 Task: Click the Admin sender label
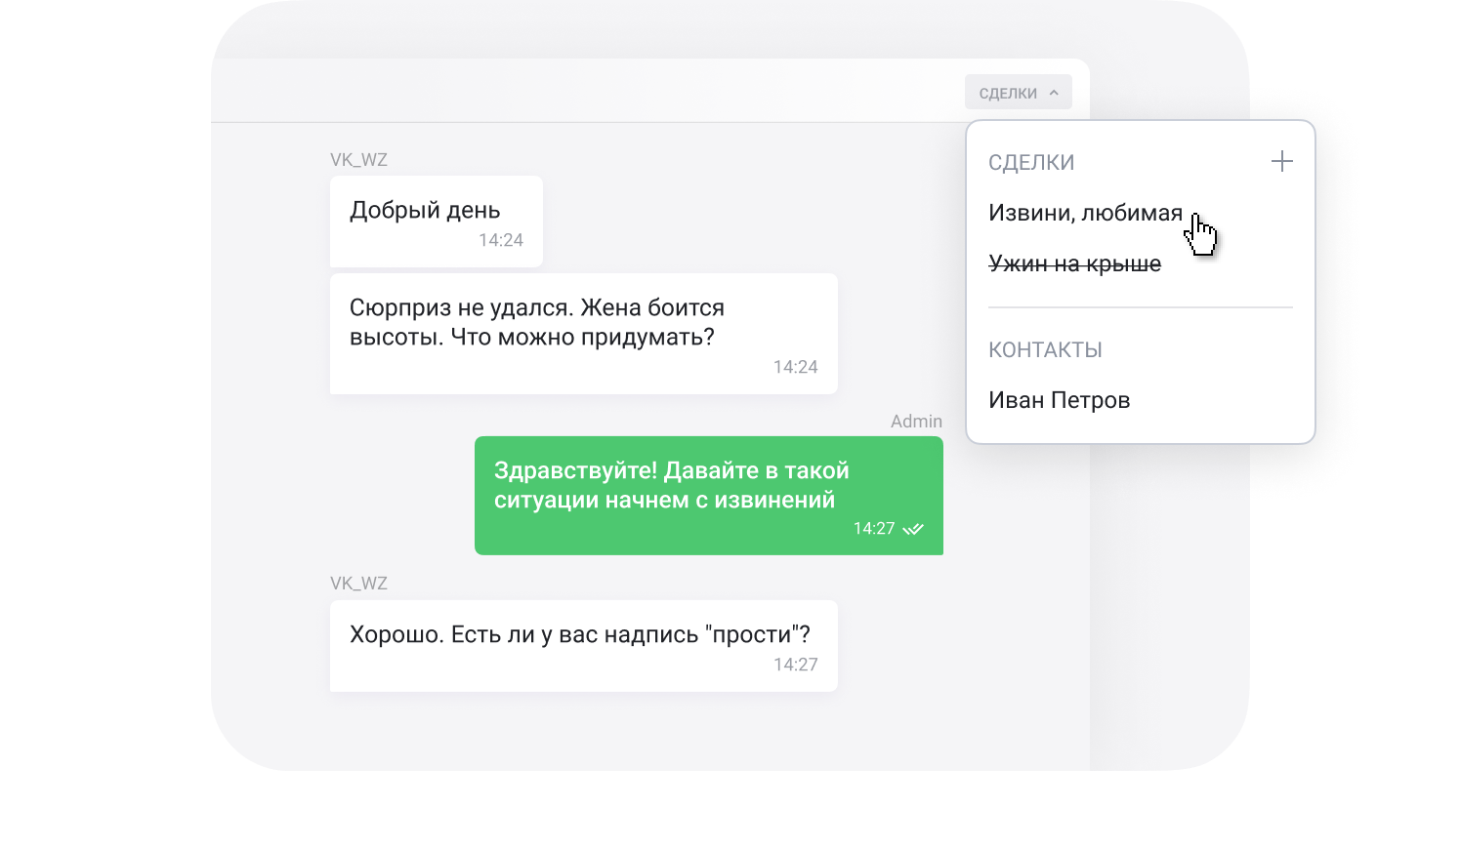(916, 422)
